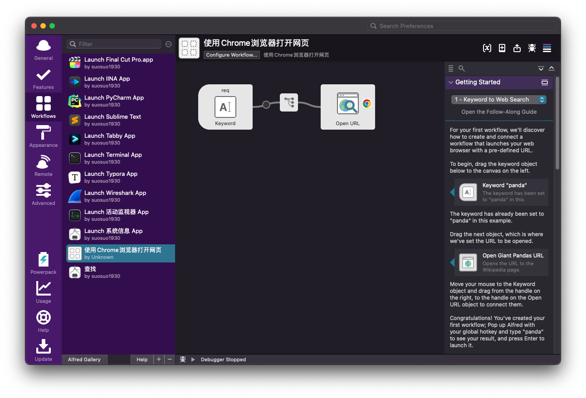The height and width of the screenshot is (398, 586).
Task: Open the Follow-Along Guide link
Action: pos(499,112)
